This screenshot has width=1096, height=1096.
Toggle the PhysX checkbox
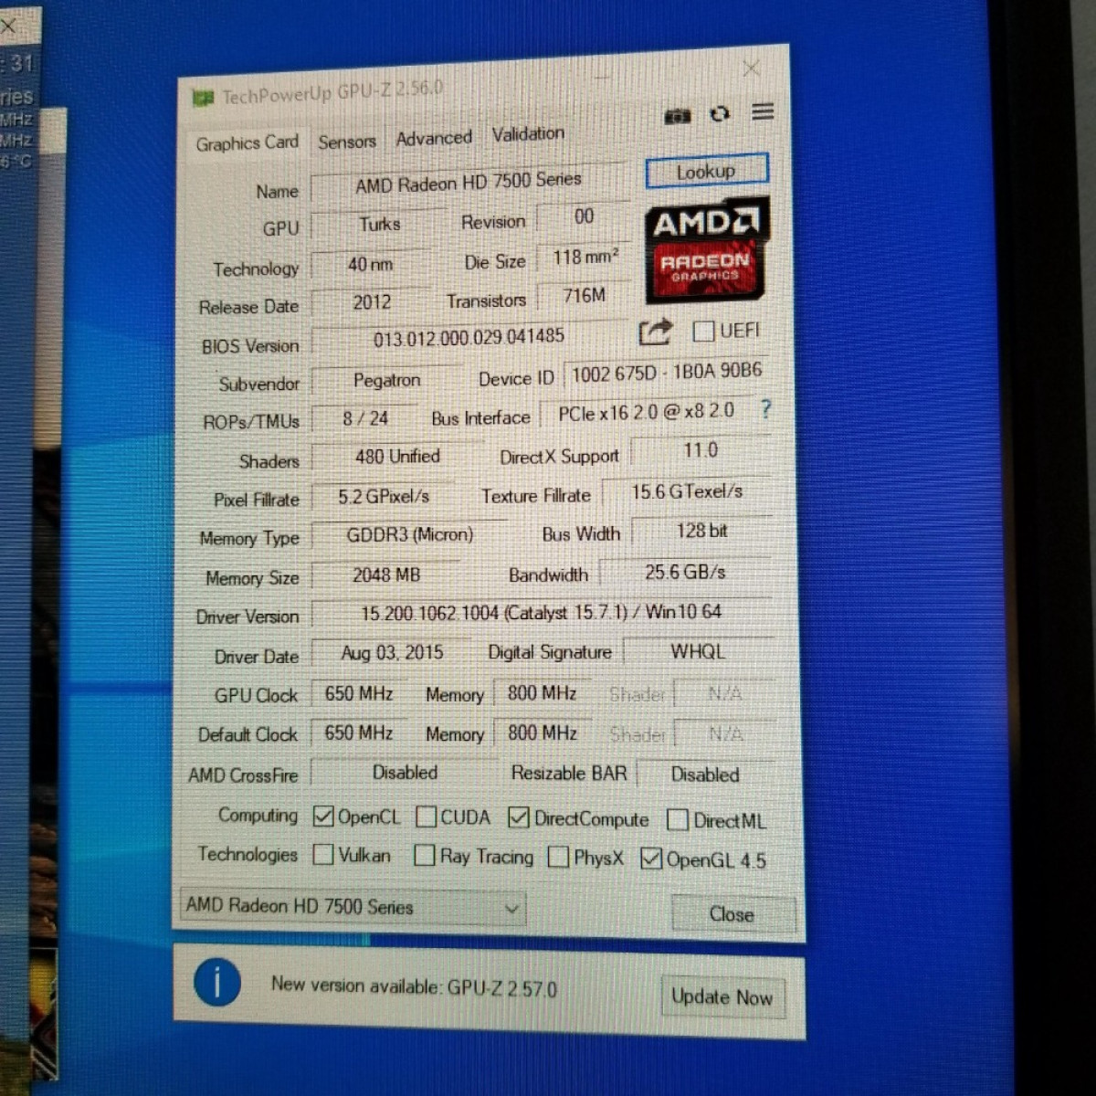click(x=558, y=858)
